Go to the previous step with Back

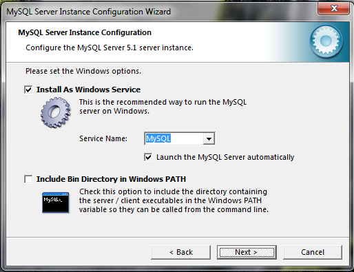180,252
